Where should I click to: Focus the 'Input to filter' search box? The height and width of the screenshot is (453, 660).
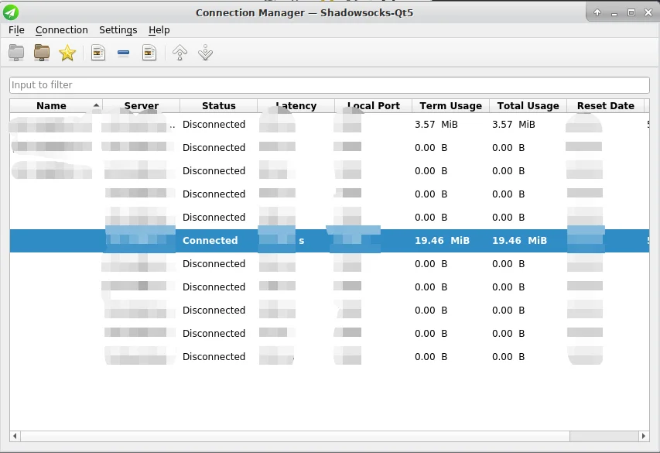(329, 85)
